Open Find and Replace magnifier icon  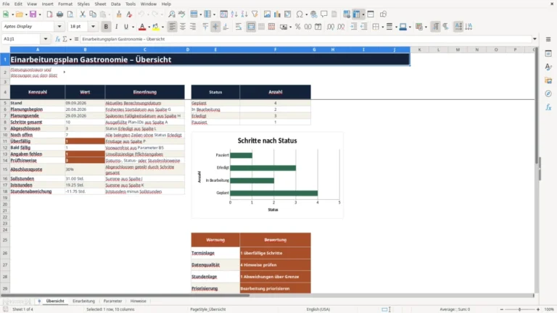(x=172, y=14)
